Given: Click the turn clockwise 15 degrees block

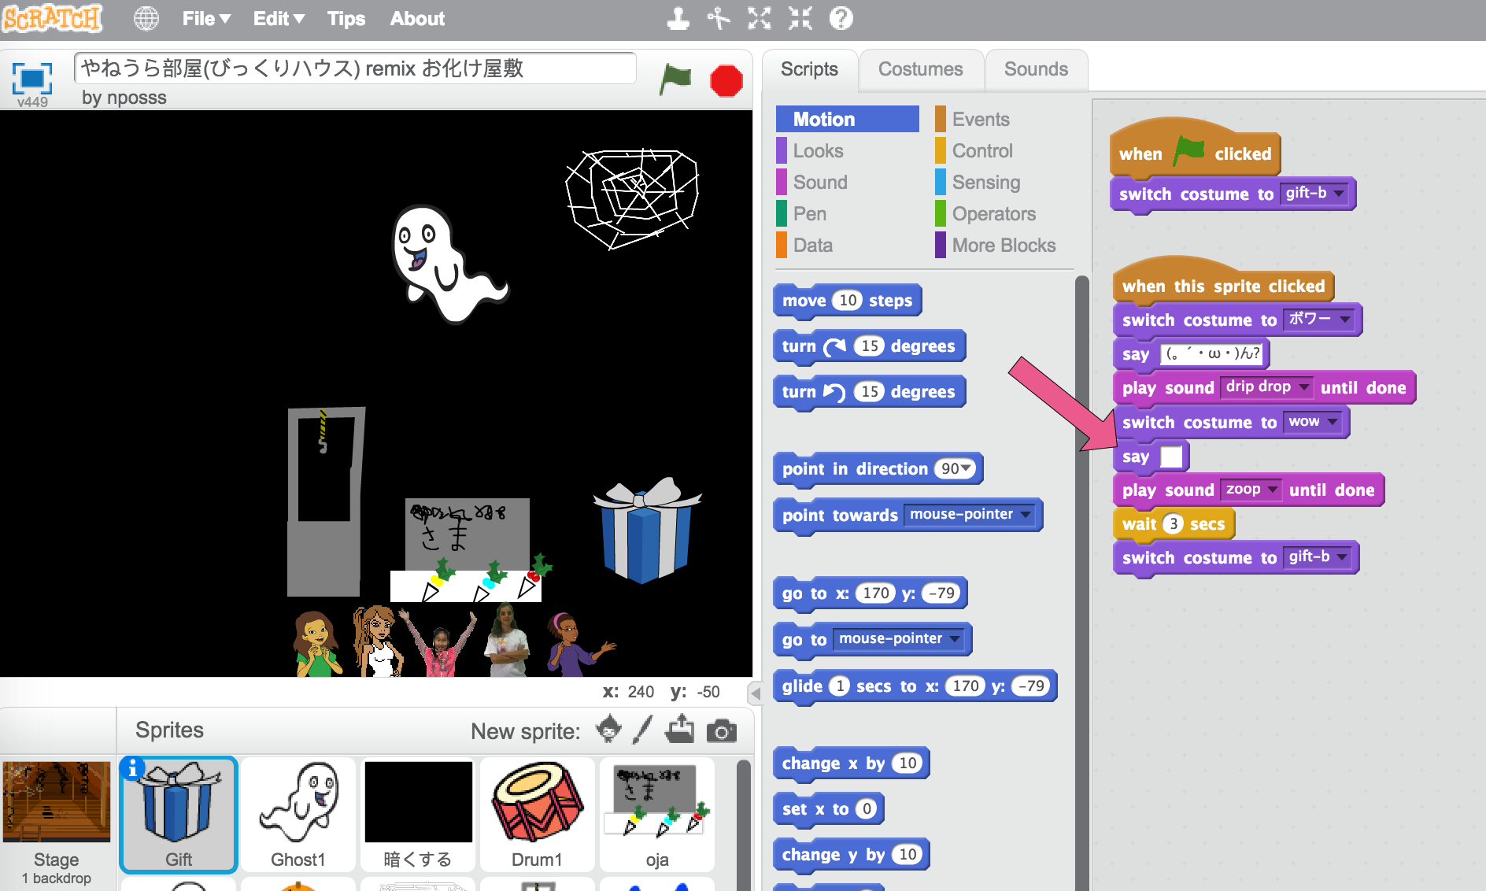Looking at the screenshot, I should point(868,346).
